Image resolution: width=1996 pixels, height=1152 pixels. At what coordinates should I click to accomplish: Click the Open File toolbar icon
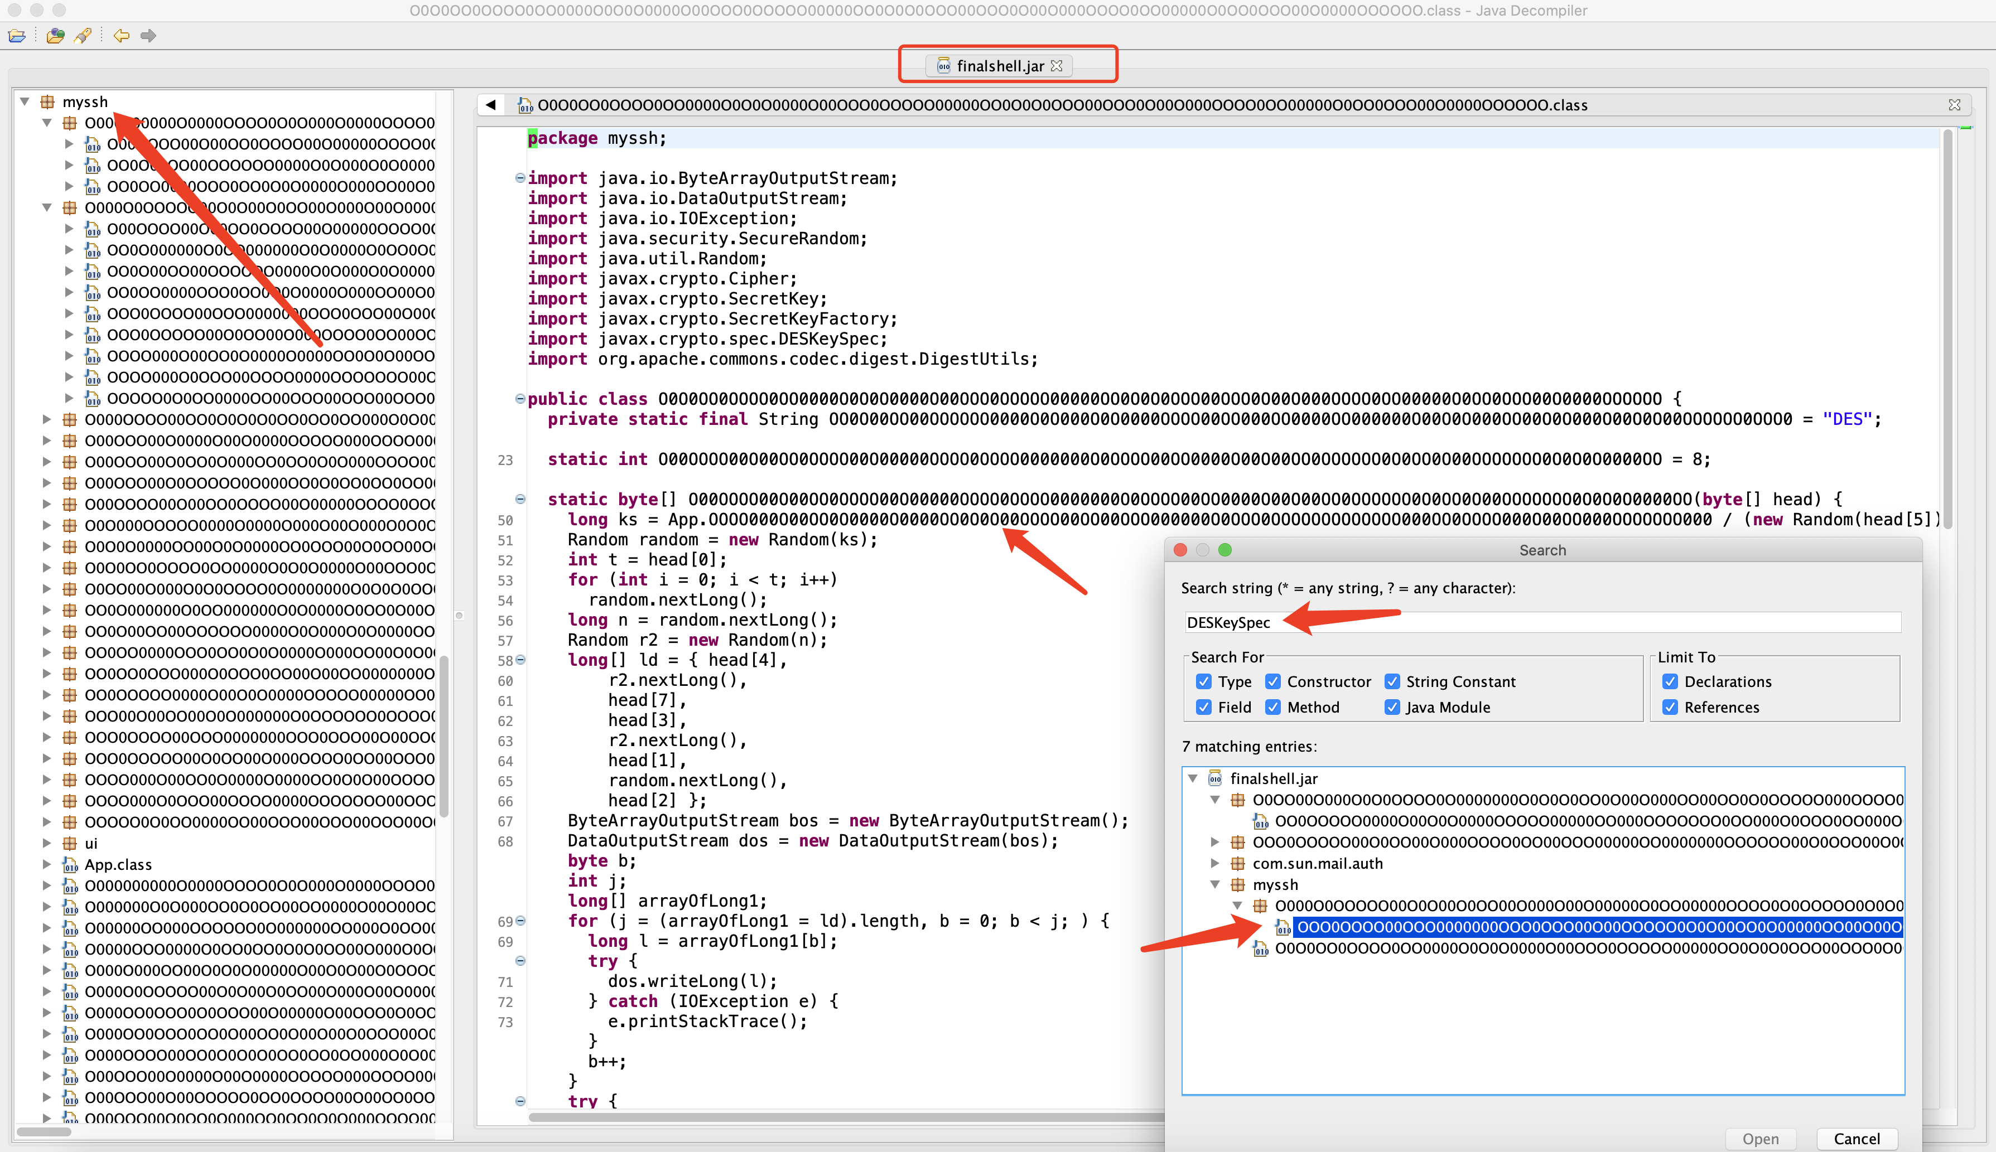[x=17, y=36]
